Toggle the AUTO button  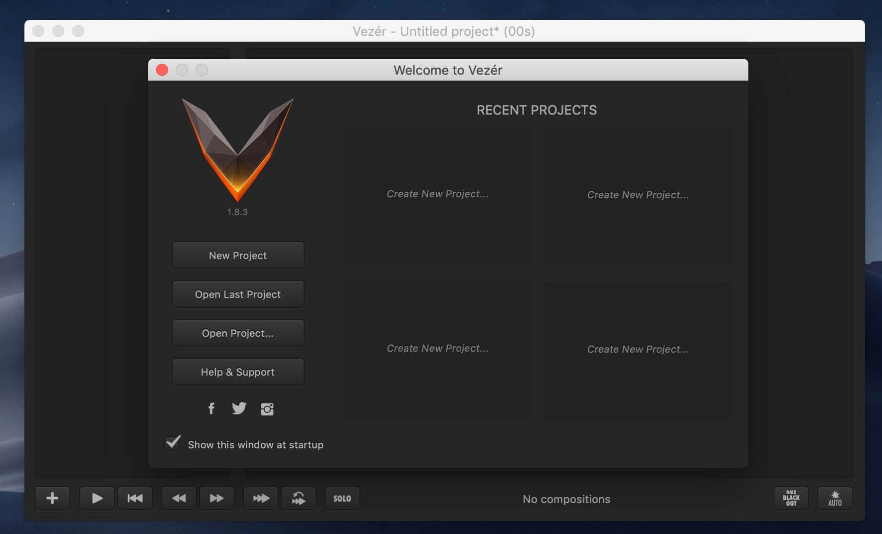835,498
